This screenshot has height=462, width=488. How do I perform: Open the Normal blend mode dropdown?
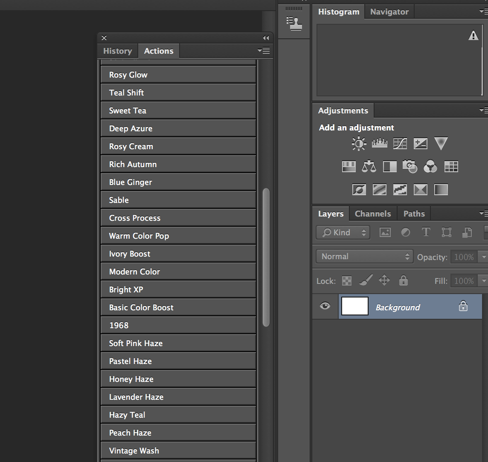pyautogui.click(x=365, y=257)
